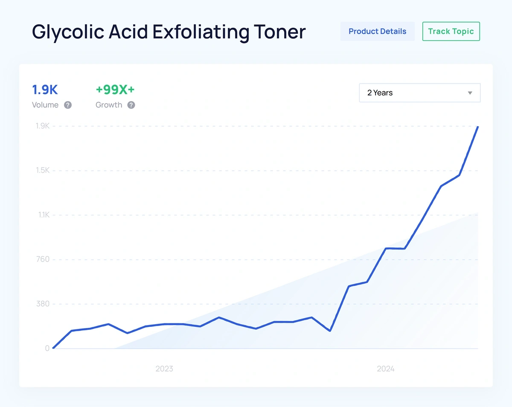Click the 380 y-axis label
Screen dimensions: 512x407
tap(43, 304)
